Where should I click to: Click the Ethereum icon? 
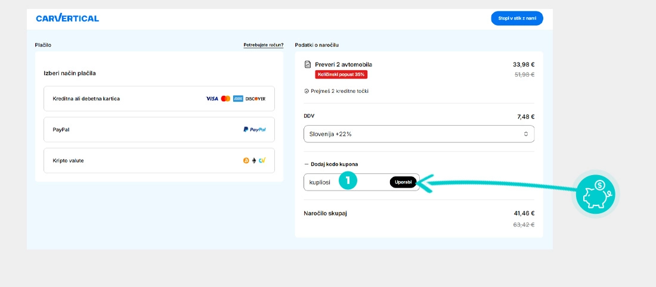point(253,160)
